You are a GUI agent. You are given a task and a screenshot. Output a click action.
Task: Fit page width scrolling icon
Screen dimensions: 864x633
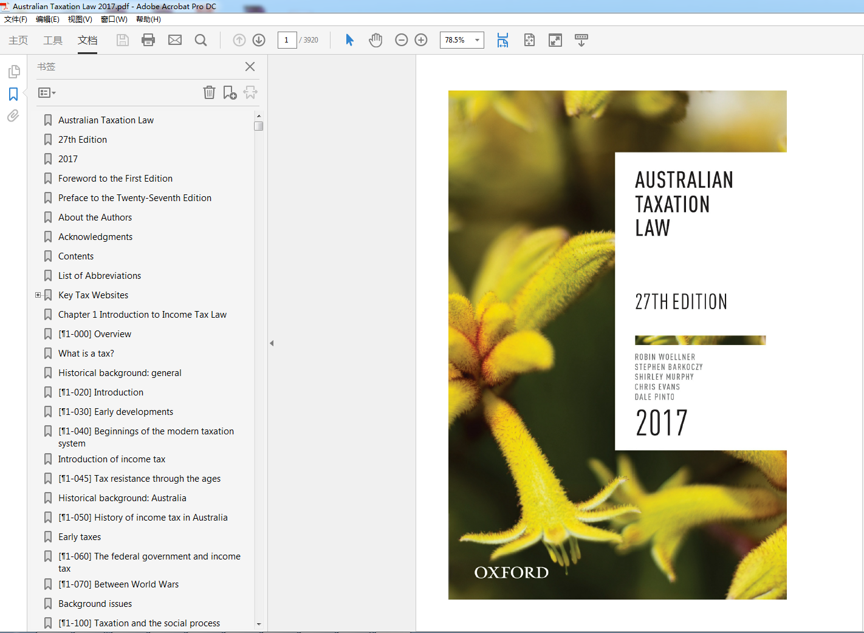[502, 40]
